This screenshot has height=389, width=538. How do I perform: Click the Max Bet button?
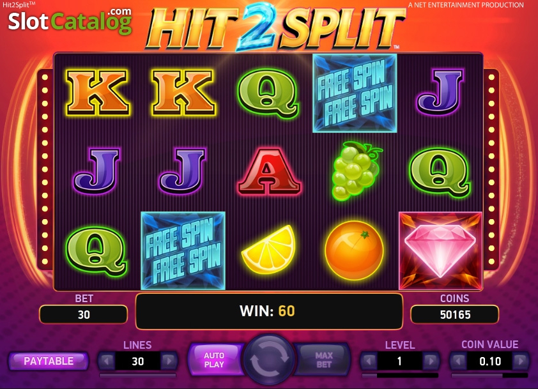click(x=323, y=360)
